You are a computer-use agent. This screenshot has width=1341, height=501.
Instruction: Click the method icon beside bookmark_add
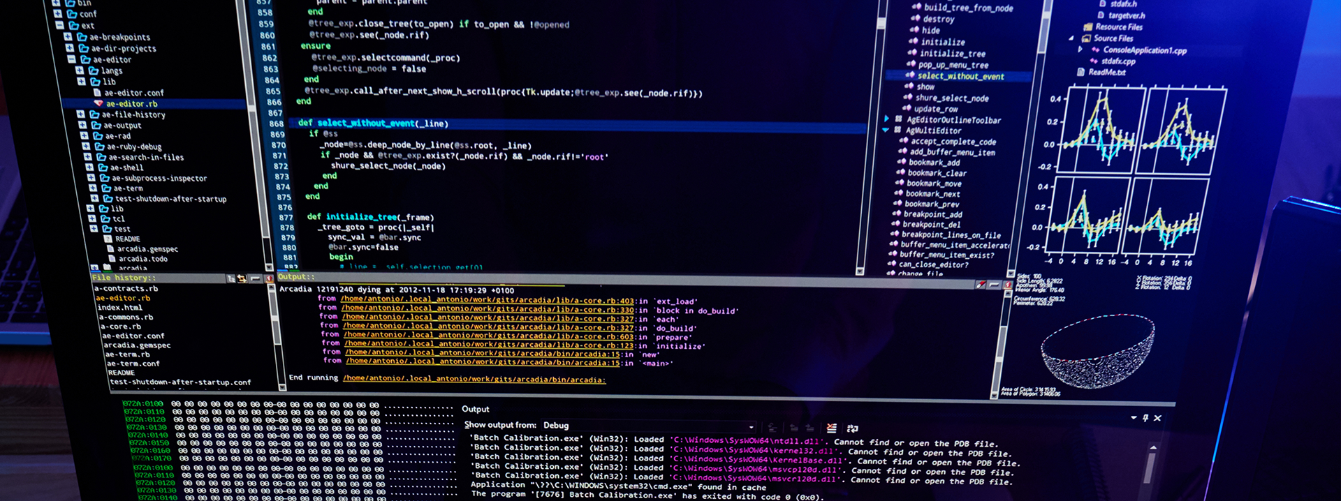pyautogui.click(x=902, y=162)
